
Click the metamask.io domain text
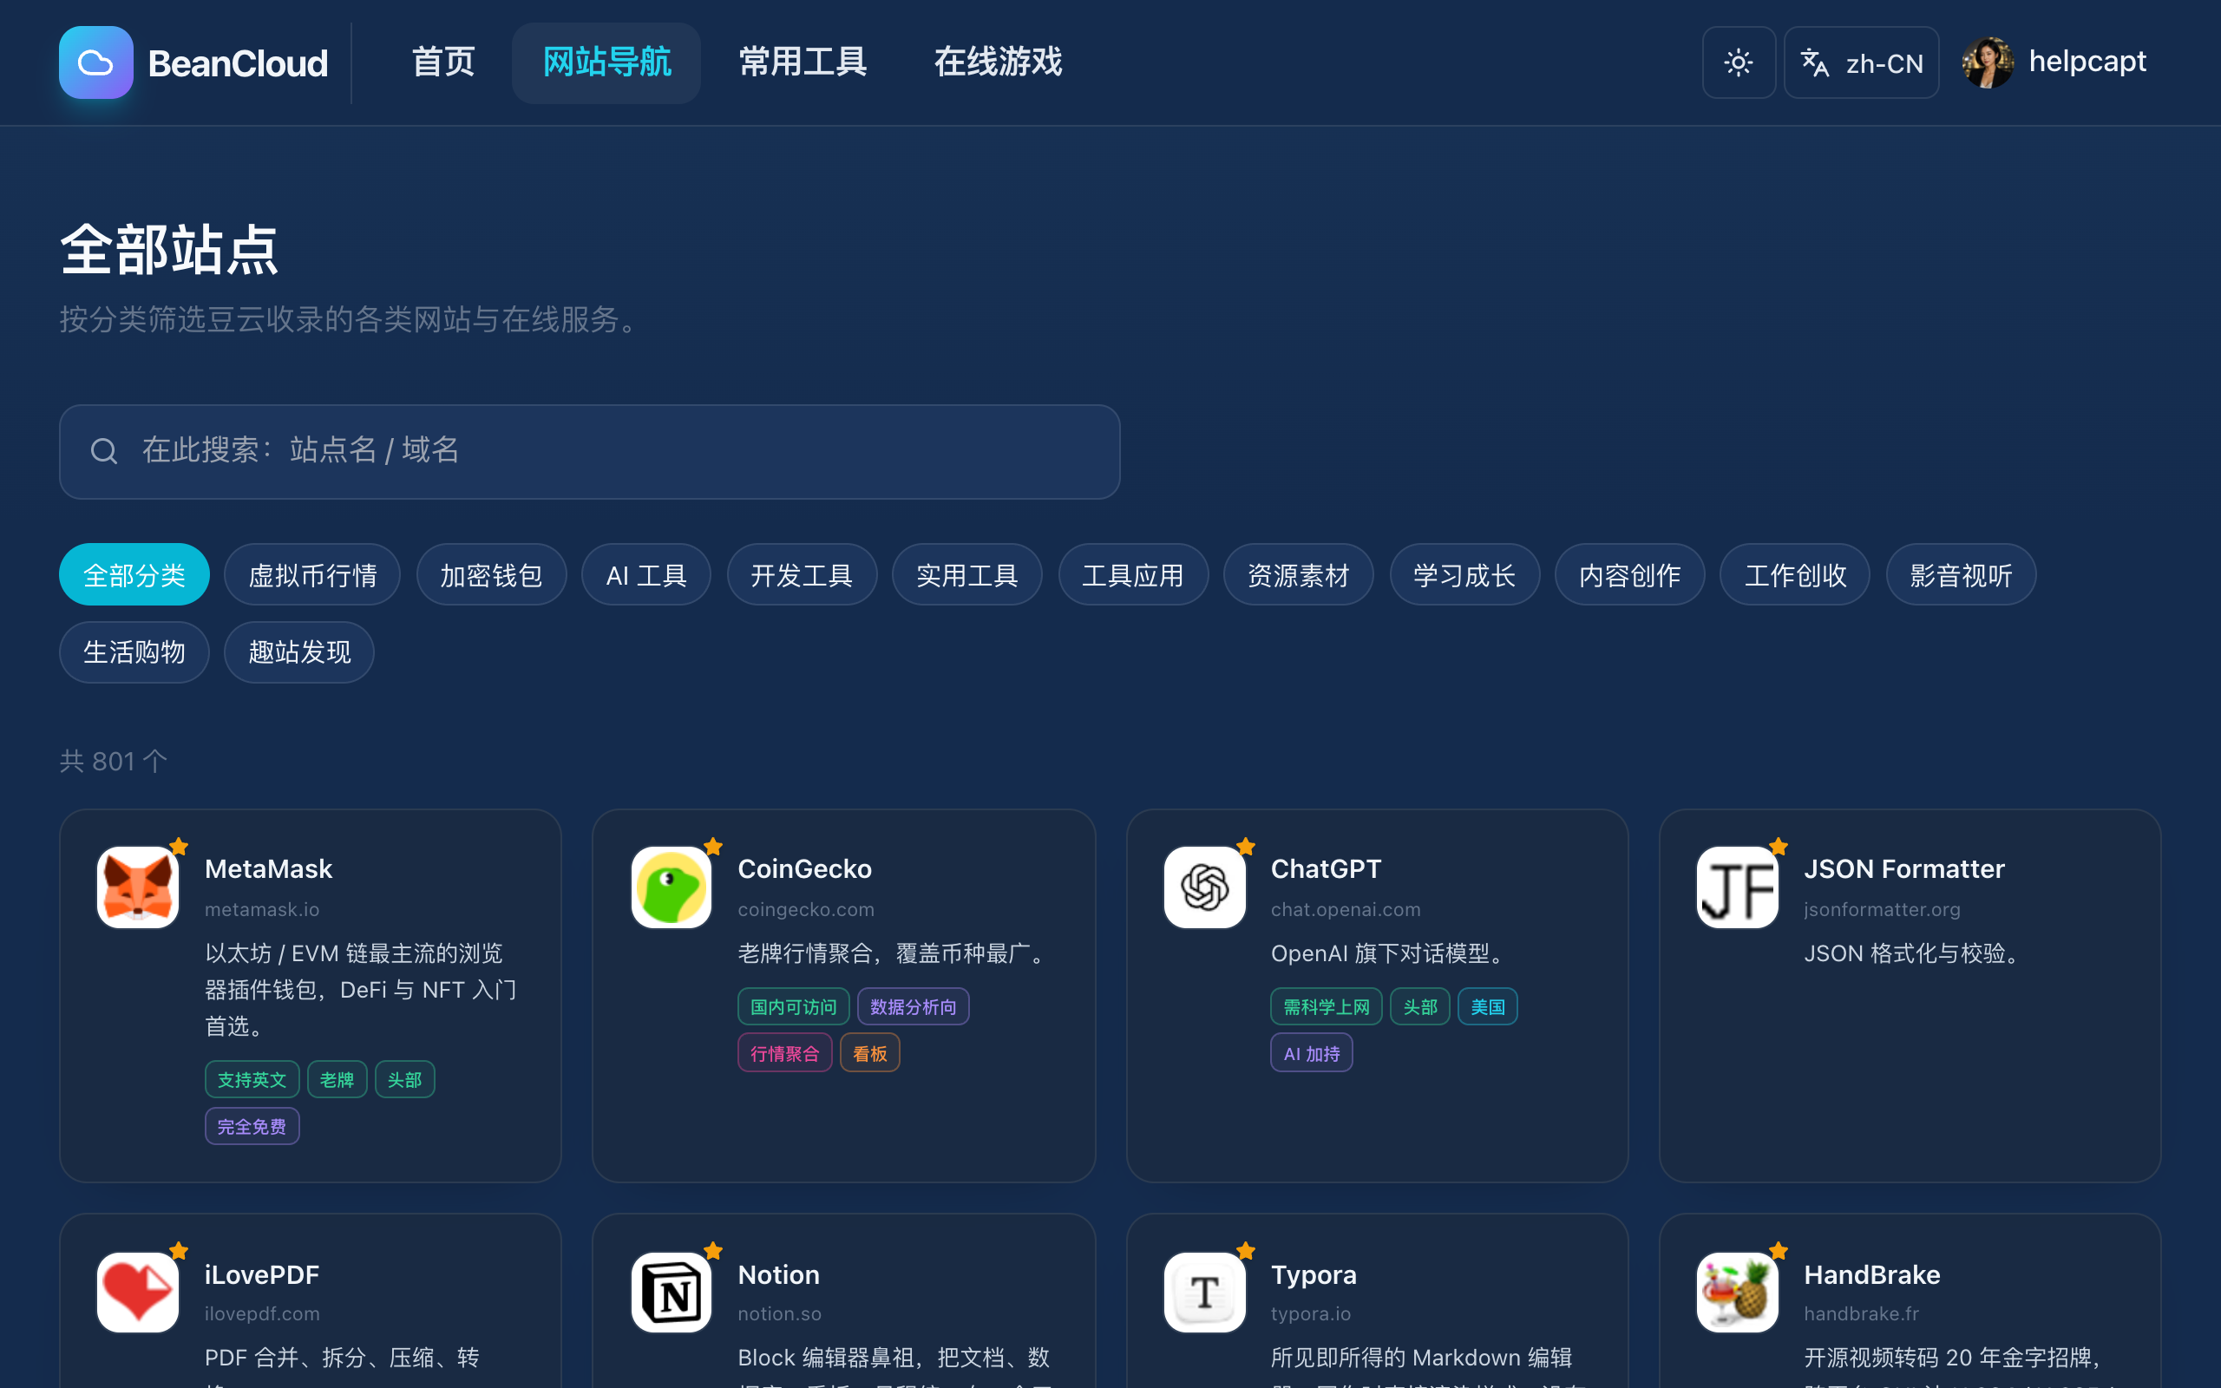coord(261,909)
